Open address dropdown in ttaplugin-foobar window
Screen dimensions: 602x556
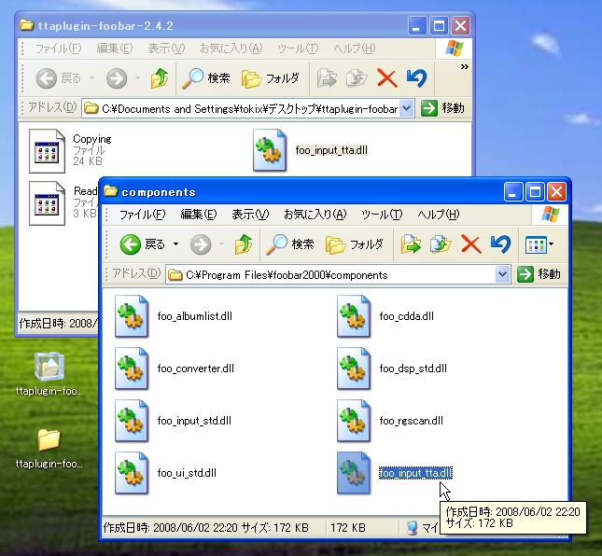coord(406,108)
